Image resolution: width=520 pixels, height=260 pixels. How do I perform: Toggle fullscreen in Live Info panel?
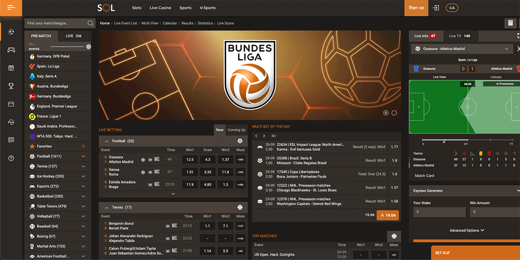tap(518, 36)
